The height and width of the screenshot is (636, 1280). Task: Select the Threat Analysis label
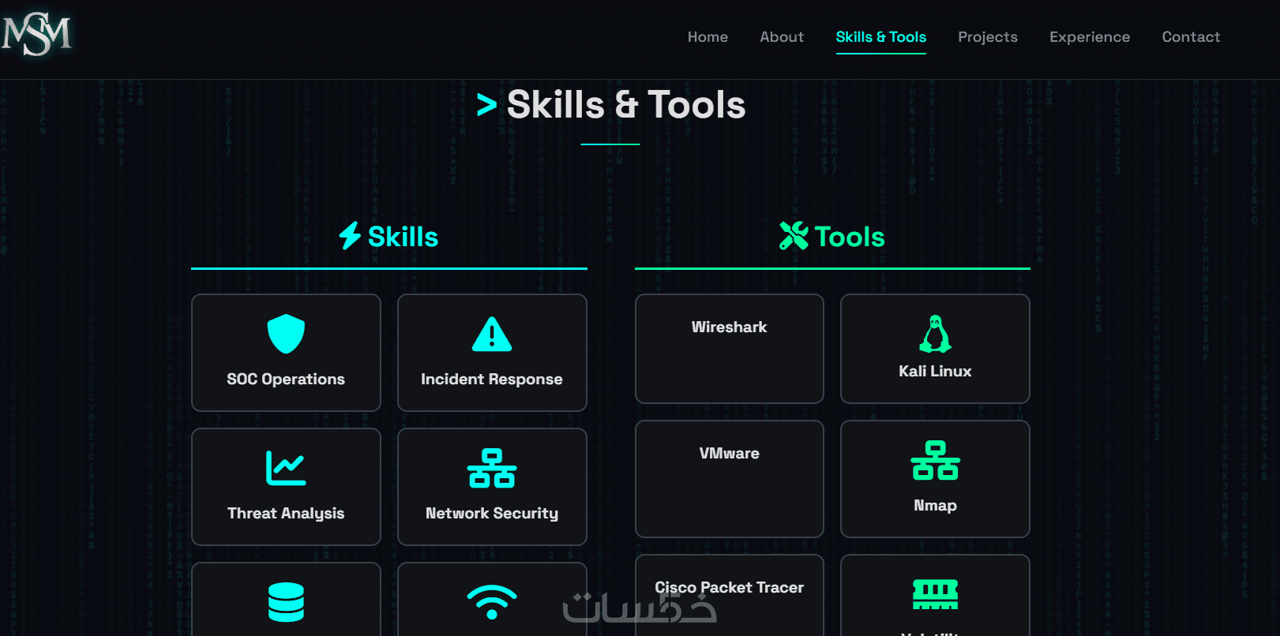286,514
